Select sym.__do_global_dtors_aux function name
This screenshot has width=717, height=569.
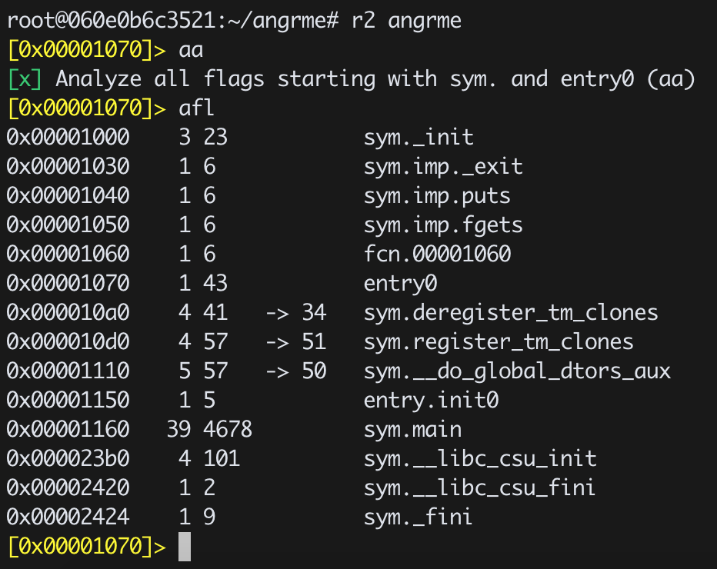pyautogui.click(x=517, y=371)
